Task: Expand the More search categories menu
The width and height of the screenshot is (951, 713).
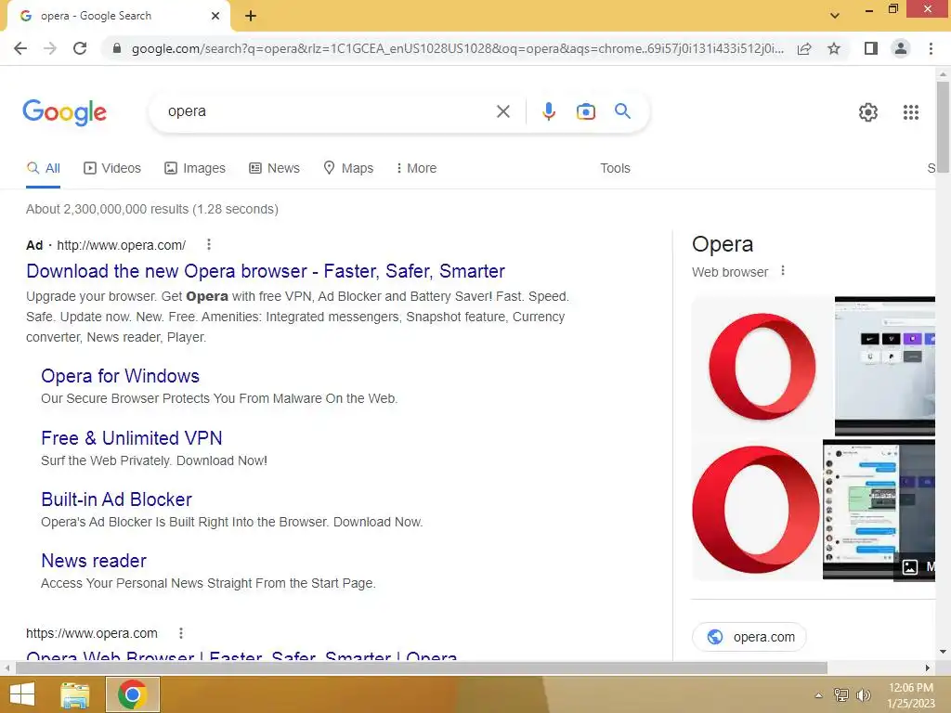Action: point(416,168)
